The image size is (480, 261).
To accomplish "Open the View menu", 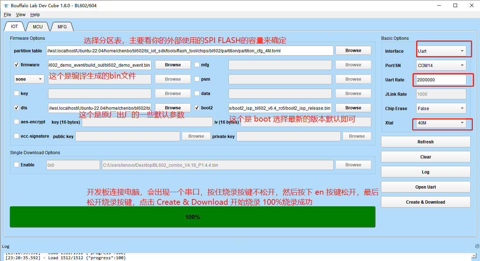I will point(20,14).
